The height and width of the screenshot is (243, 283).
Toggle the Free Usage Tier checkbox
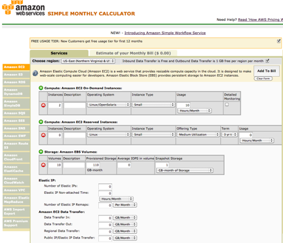278,41
